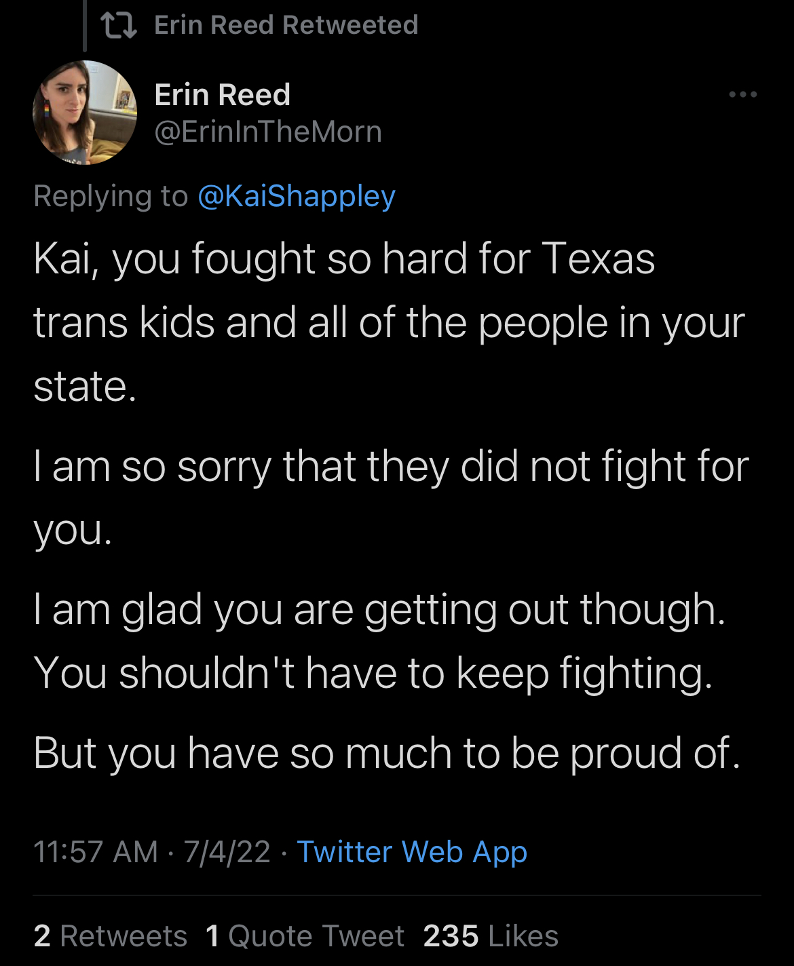Click the "I am glad you are getting out" line
This screenshot has height=966, width=794.
tap(379, 609)
